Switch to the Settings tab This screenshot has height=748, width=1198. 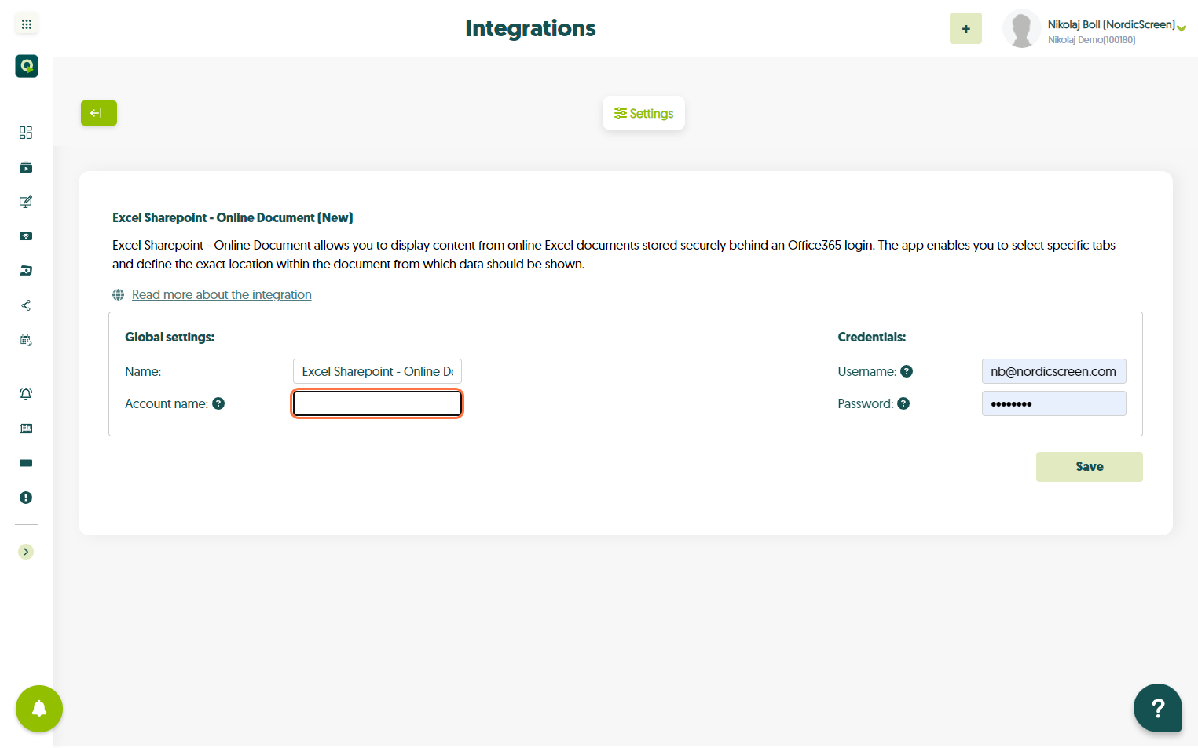[x=643, y=113]
